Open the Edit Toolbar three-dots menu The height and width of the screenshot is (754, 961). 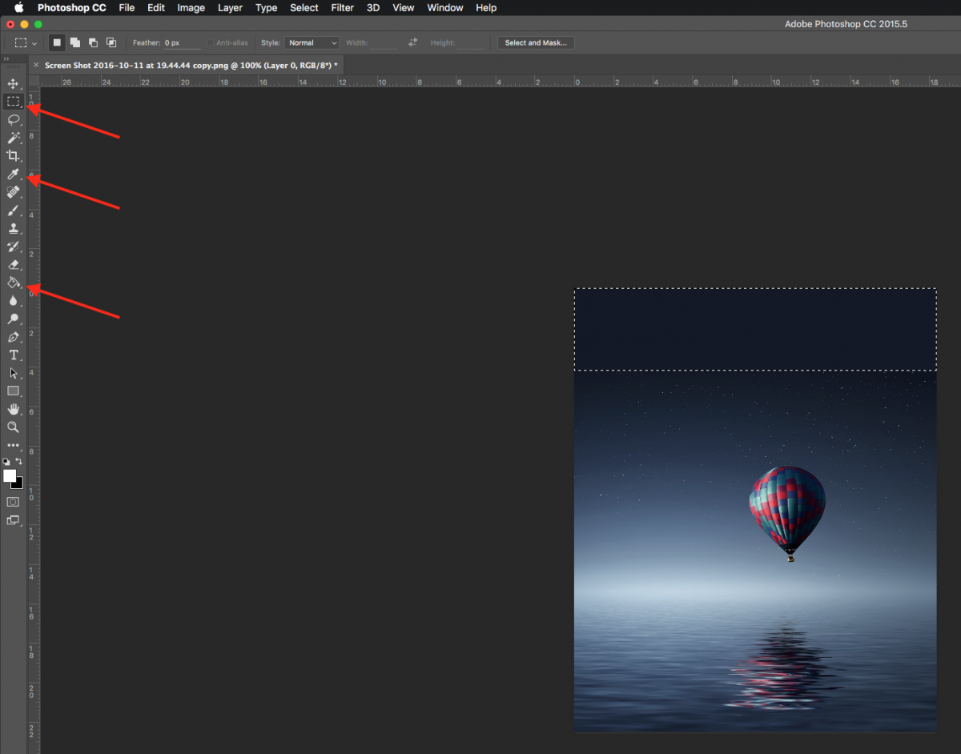coord(13,445)
